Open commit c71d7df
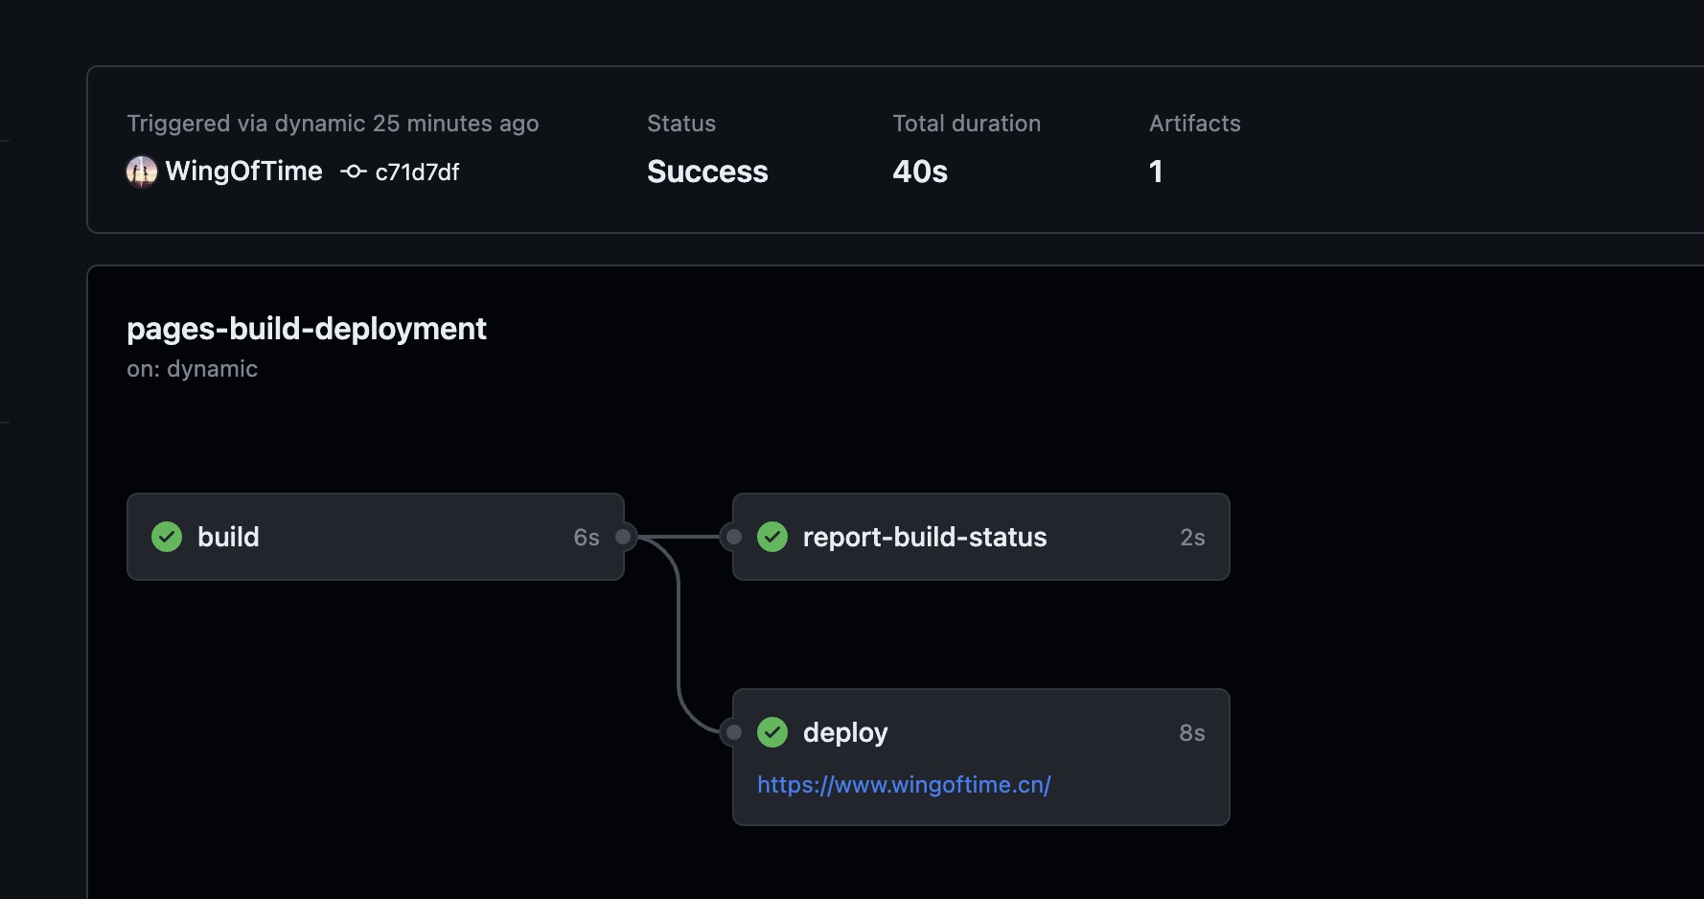This screenshot has height=899, width=1704. (x=416, y=173)
